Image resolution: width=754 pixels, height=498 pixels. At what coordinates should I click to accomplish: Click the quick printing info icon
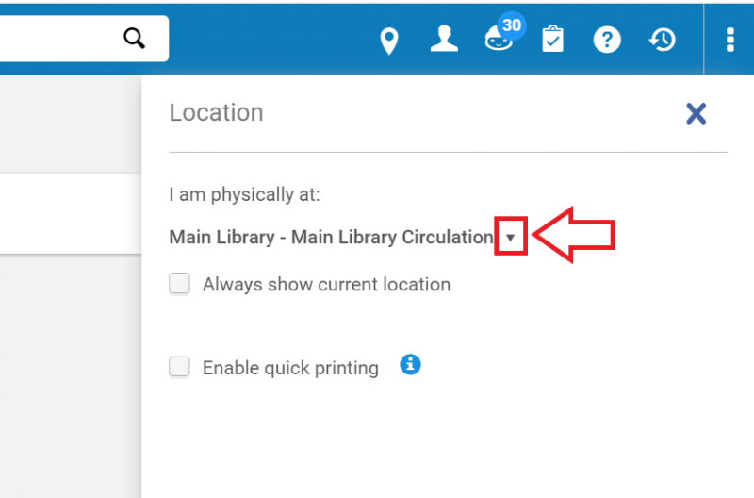pos(410,365)
